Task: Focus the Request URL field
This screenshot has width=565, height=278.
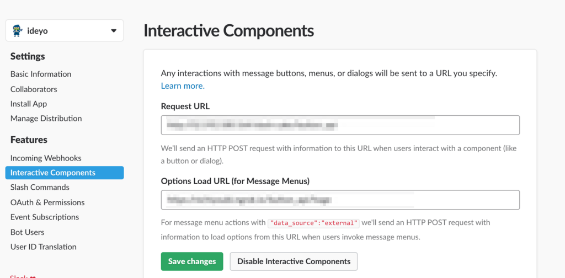Action: tap(340, 125)
